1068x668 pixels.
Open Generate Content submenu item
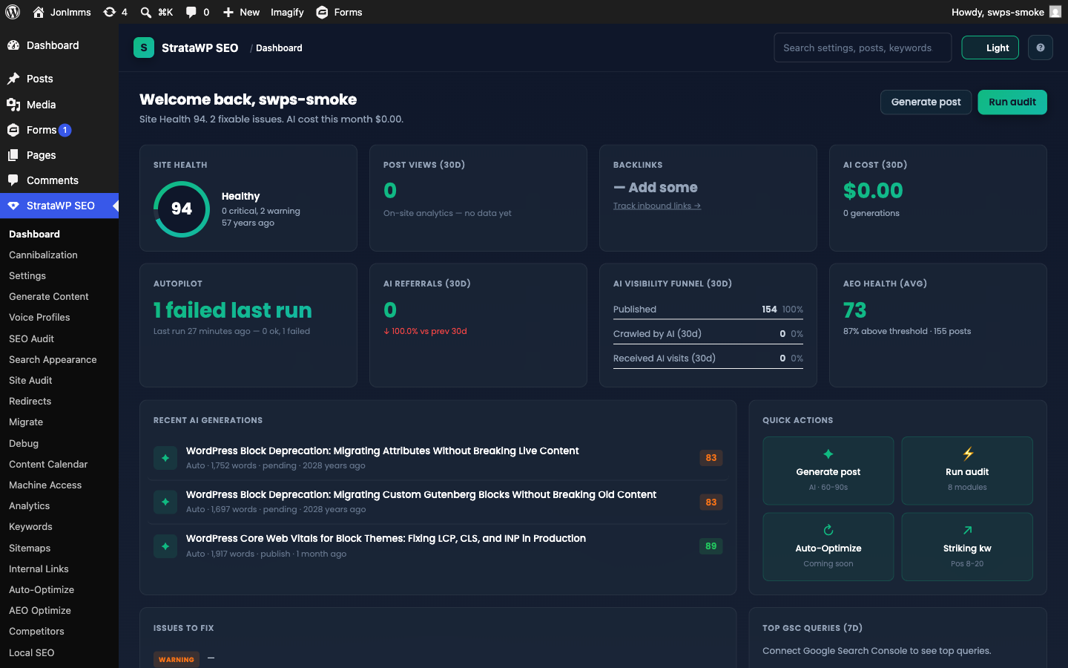(49, 296)
